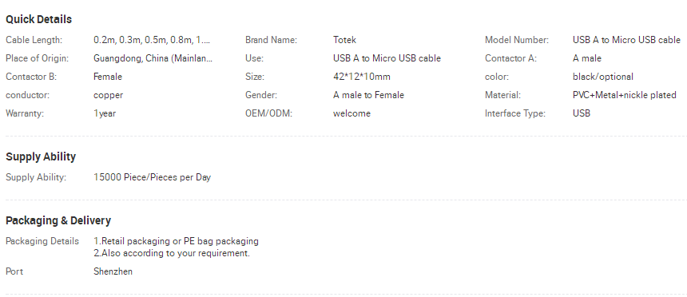The image size is (687, 297).
Task: Click the Supply Ability heading
Action: pyautogui.click(x=41, y=156)
